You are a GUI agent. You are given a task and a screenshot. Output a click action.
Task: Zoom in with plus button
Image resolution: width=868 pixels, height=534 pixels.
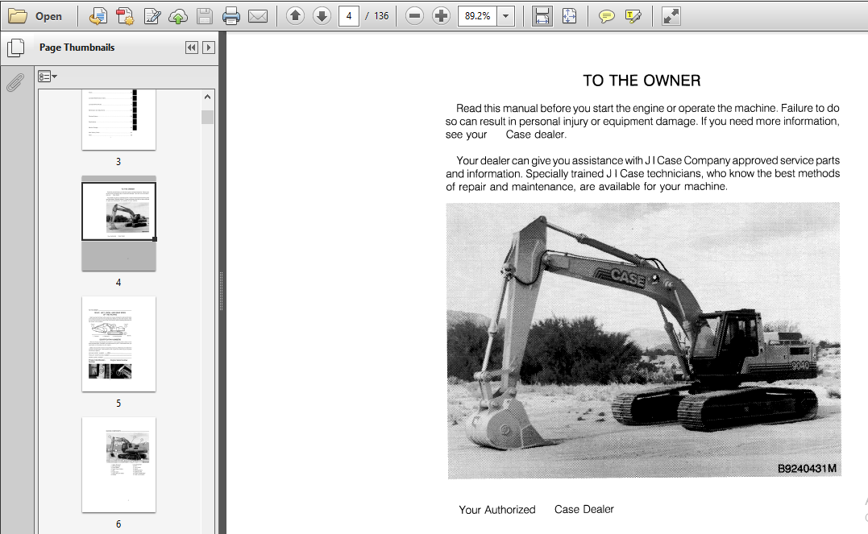(441, 16)
